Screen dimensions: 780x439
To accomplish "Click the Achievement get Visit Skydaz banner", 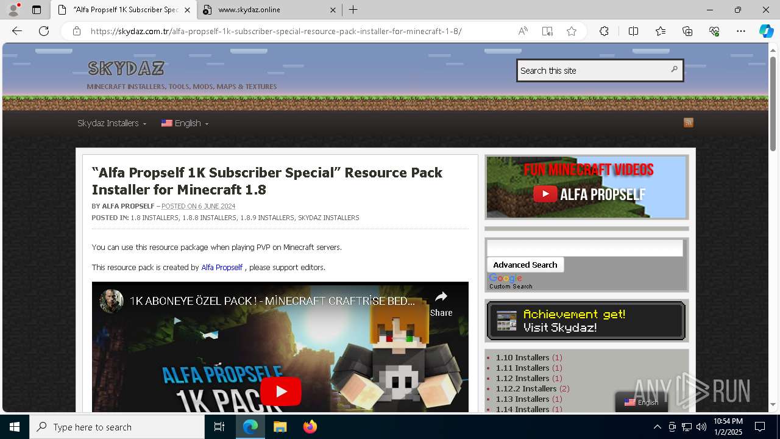I will coord(586,321).
